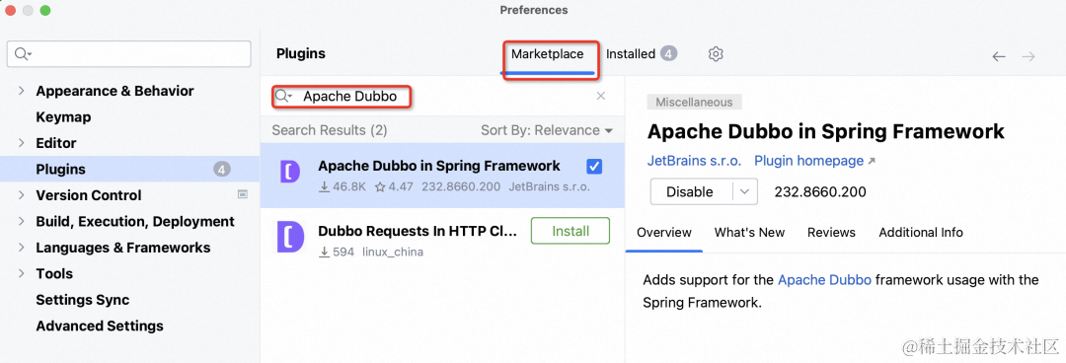Open search history magnifier in plugin search
Viewport: 1066px width, 363px height.
[x=283, y=97]
